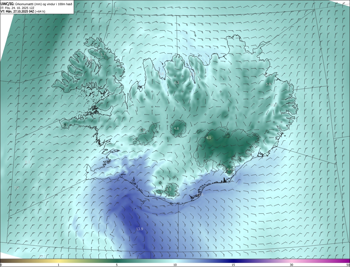Click the 12.5 value on the south coast
Image resolution: width=350 pixels, height=267 pixels.
(200, 195)
